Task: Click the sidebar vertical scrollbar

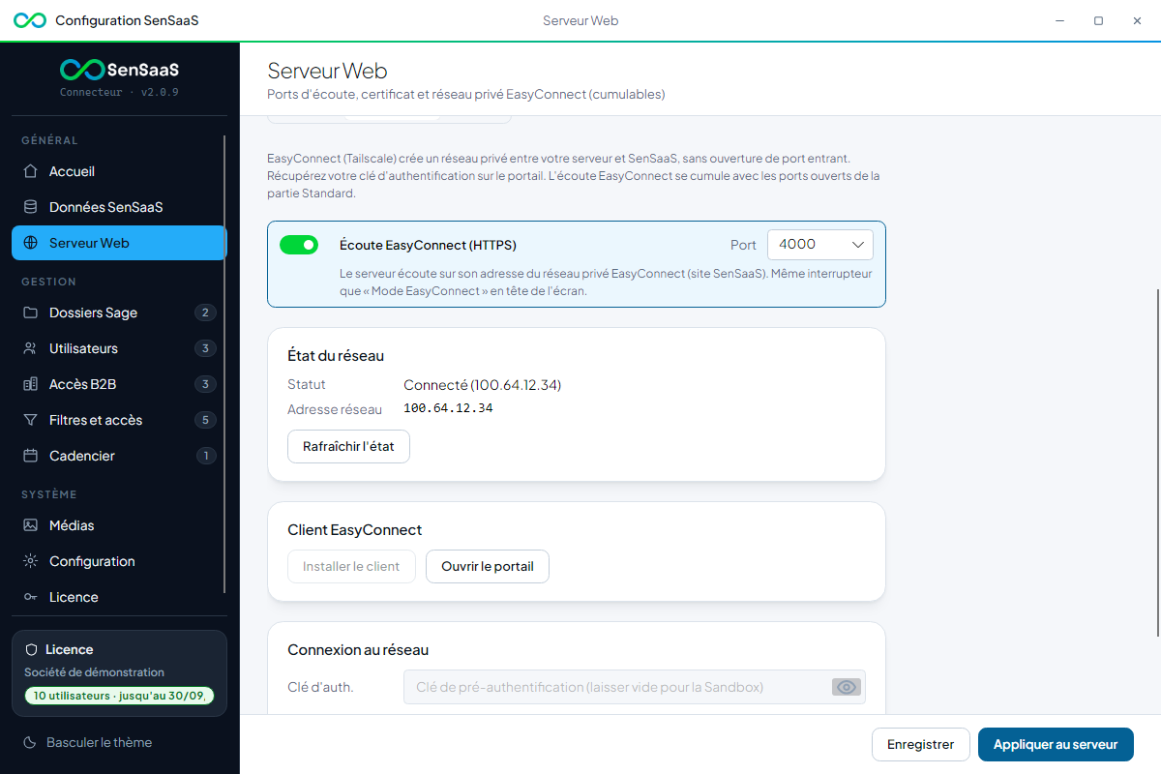Action: click(x=224, y=364)
